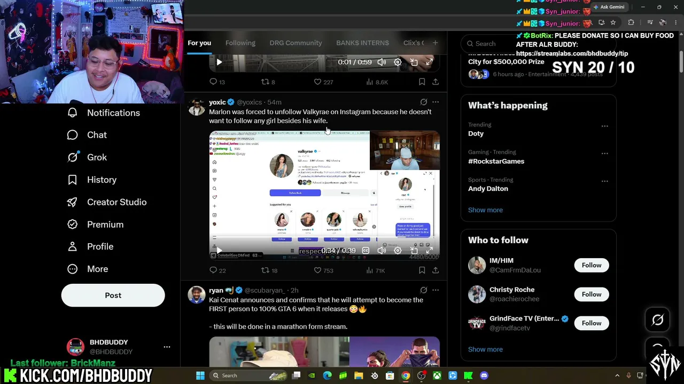Viewport: 684px width, 384px height.
Task: Open options for the #RockstarGames trend
Action: point(604,154)
